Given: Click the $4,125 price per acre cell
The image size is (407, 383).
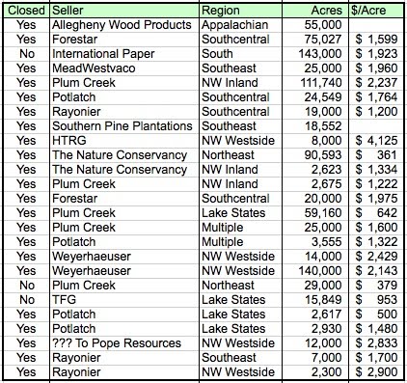Looking at the screenshot, I should (376, 141).
